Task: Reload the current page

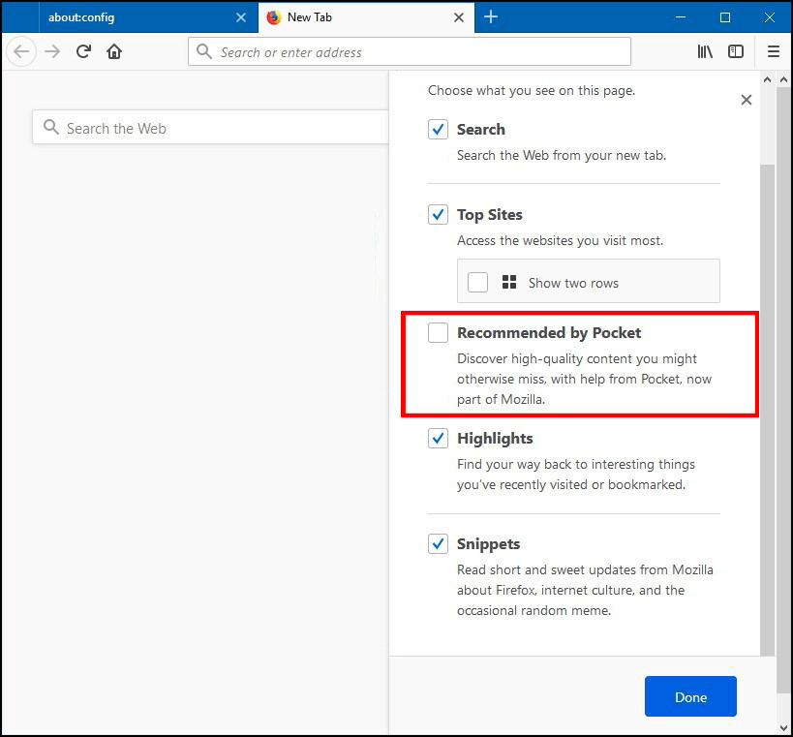Action: tap(83, 51)
